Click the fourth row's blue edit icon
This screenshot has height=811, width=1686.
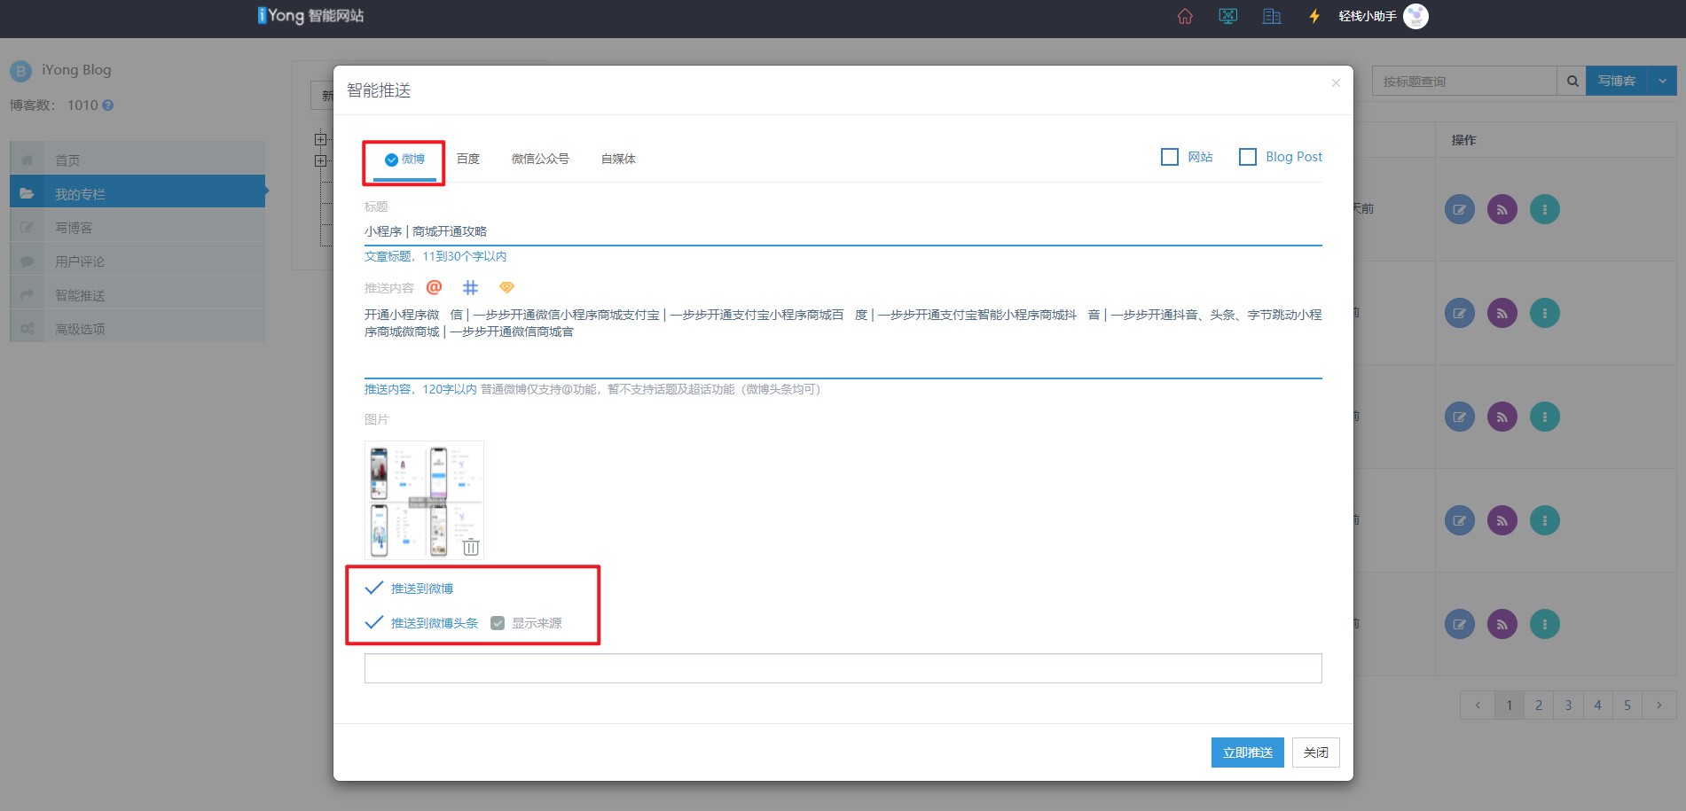click(x=1460, y=520)
